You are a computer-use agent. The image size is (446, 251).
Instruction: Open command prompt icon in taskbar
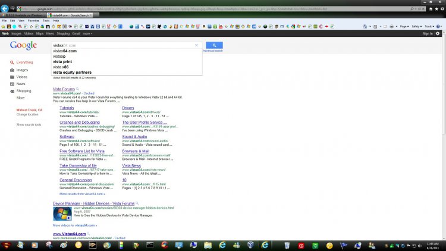(150, 245)
